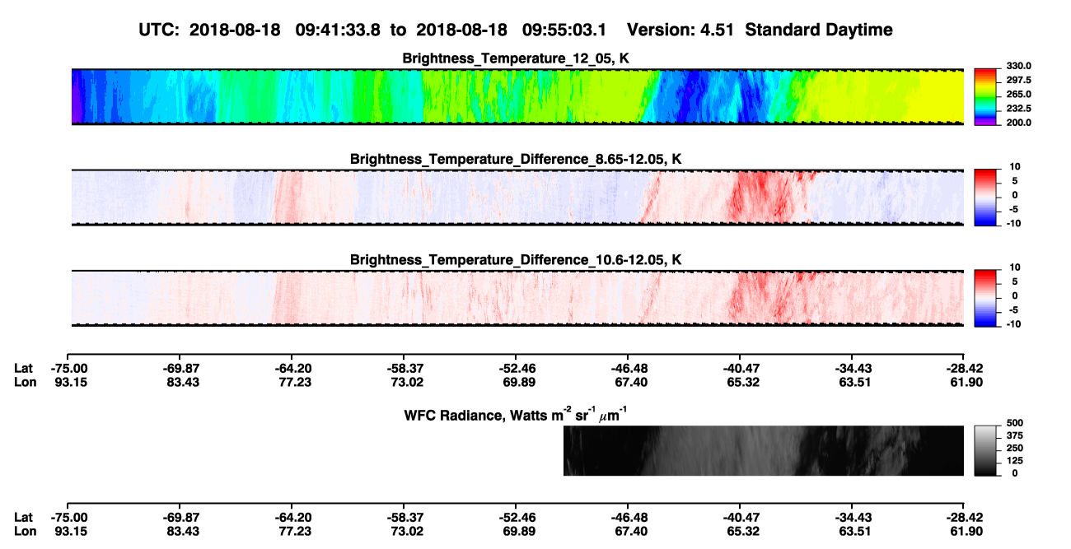Click latitude '-46.48' below the WFC Radiance panel
The image size is (1071, 549).
click(x=628, y=517)
